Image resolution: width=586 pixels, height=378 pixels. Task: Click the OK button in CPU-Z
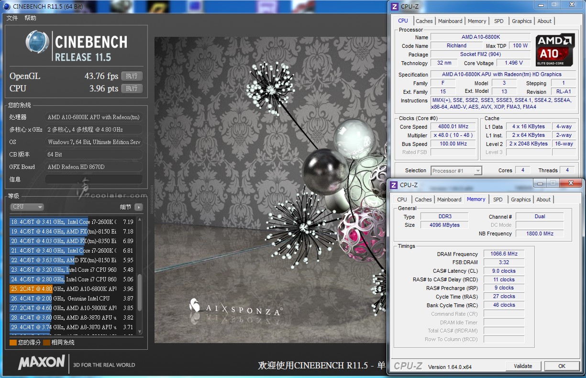point(562,366)
